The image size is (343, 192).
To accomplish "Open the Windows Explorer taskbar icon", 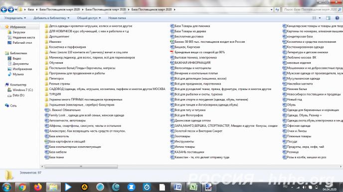I will point(53,187).
